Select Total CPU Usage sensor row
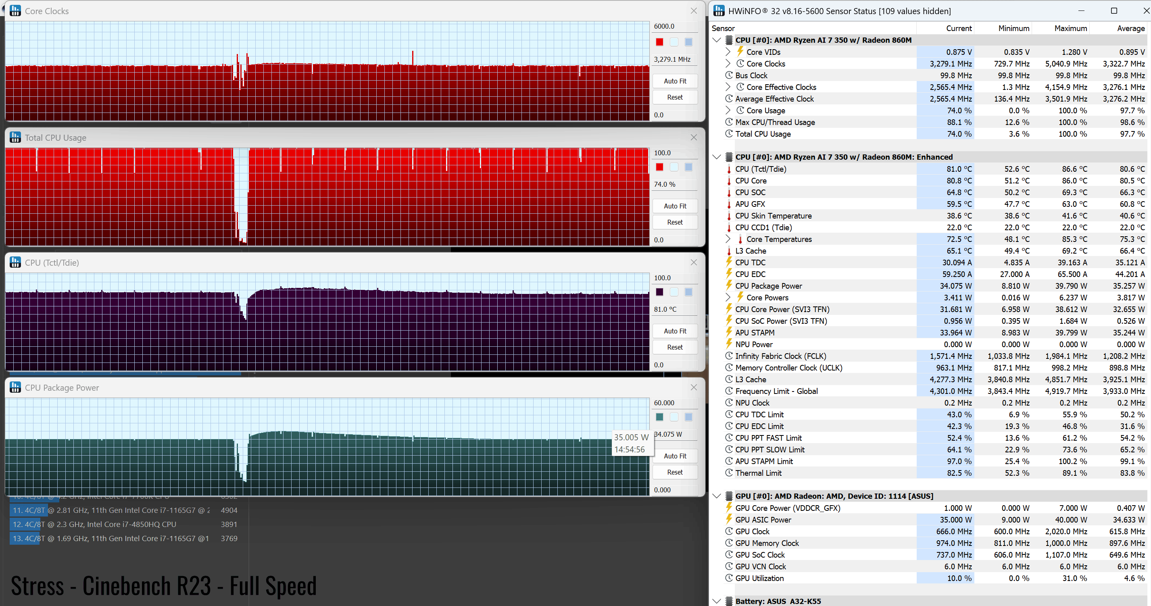 pos(928,133)
